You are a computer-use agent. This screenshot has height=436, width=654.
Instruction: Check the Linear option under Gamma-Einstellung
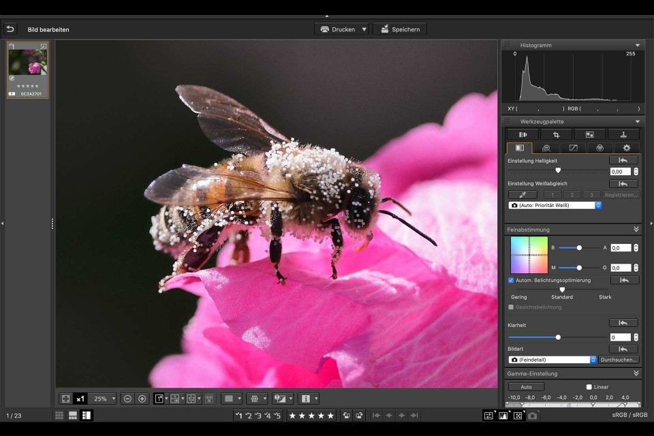(x=589, y=386)
